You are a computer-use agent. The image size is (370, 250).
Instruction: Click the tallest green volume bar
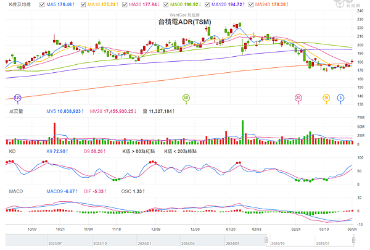click(242, 133)
